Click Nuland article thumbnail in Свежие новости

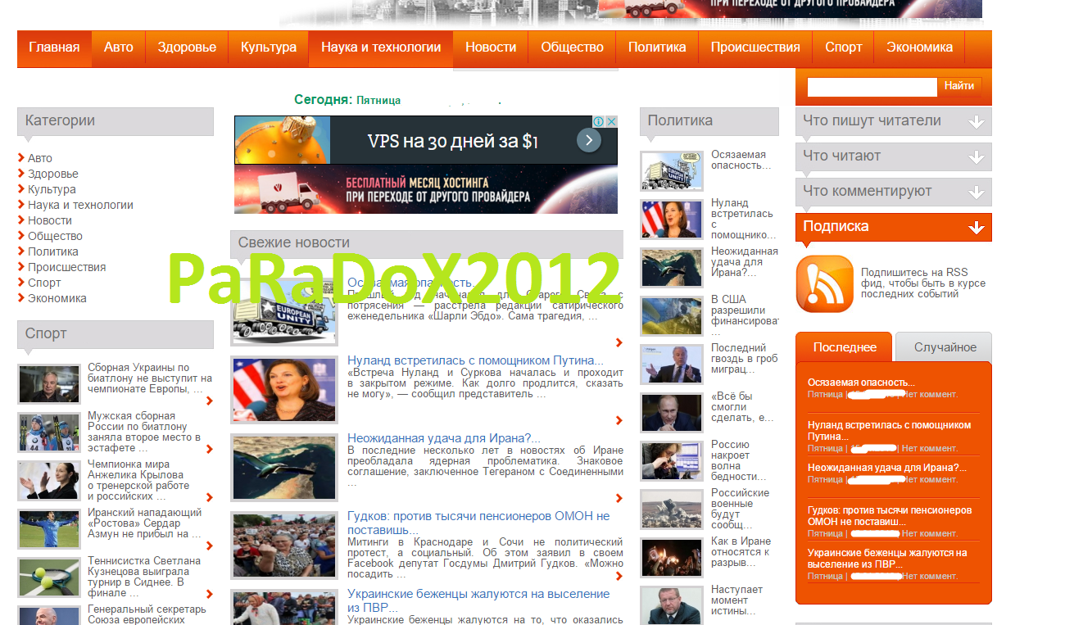(x=284, y=389)
